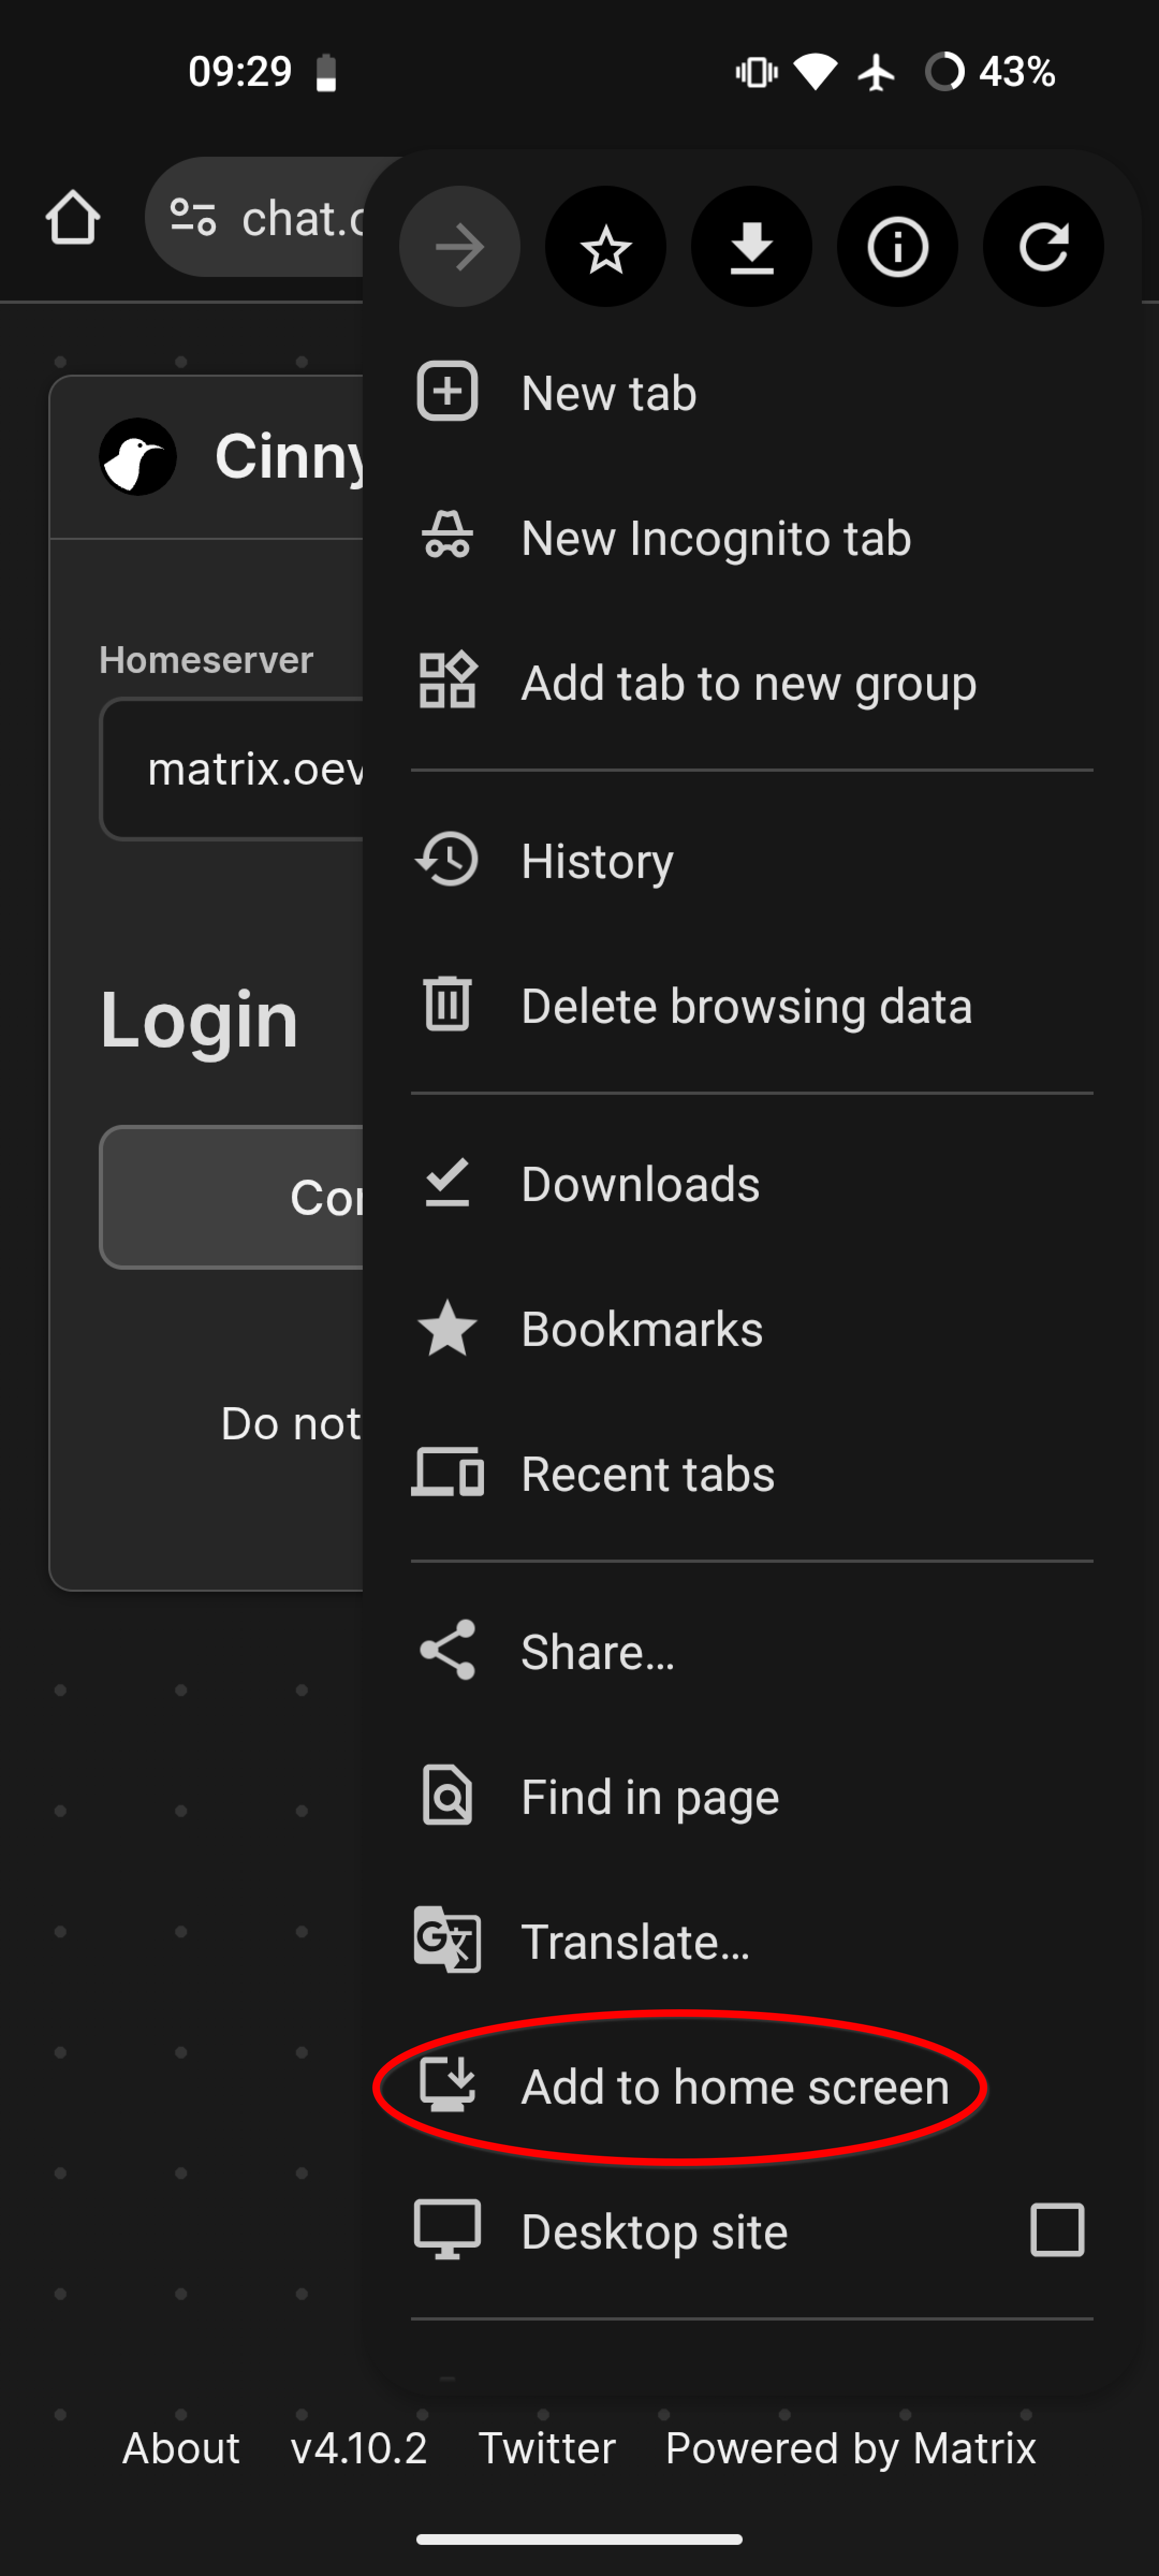Tap the download page icon

point(751,247)
